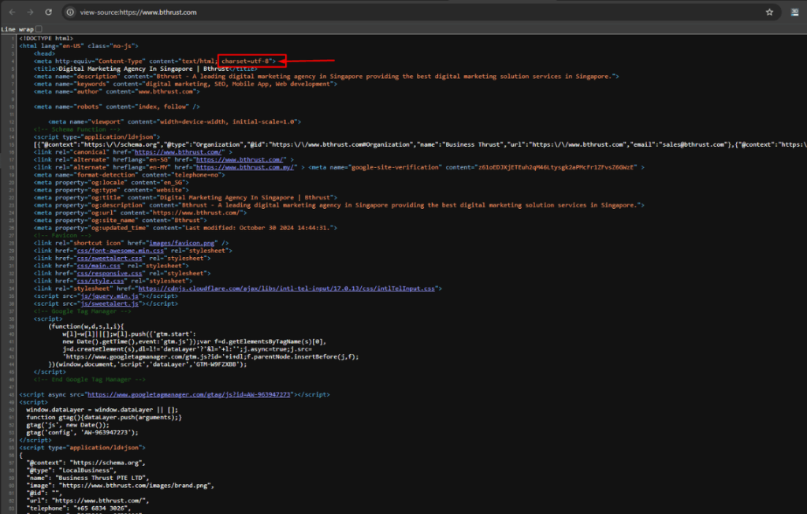Open the css/main.css link
The height and width of the screenshot is (514, 807).
(x=99, y=266)
